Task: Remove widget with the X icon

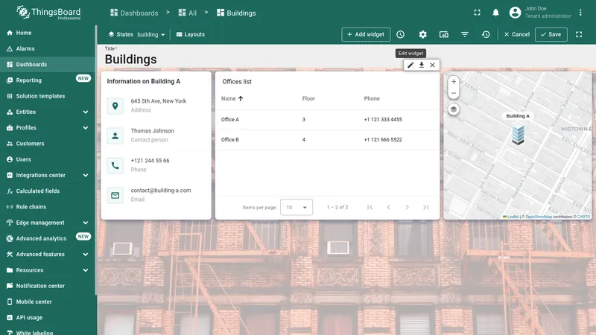Action: [x=433, y=65]
